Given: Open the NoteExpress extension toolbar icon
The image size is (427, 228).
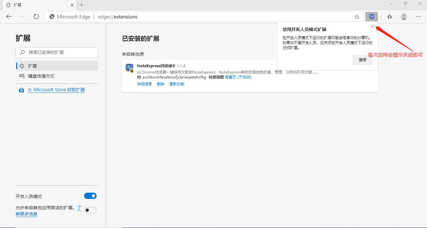Looking at the screenshot, I should point(372,17).
